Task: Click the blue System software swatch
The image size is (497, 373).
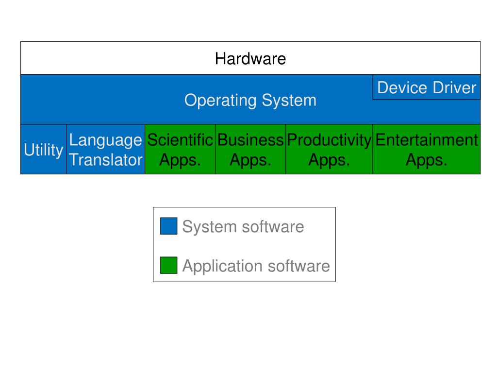Action: tap(168, 226)
